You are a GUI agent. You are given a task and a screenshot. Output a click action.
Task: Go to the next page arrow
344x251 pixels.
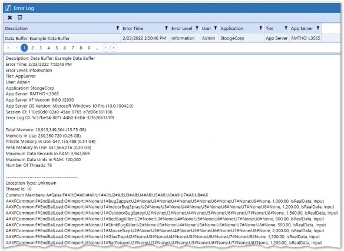tap(105, 48)
